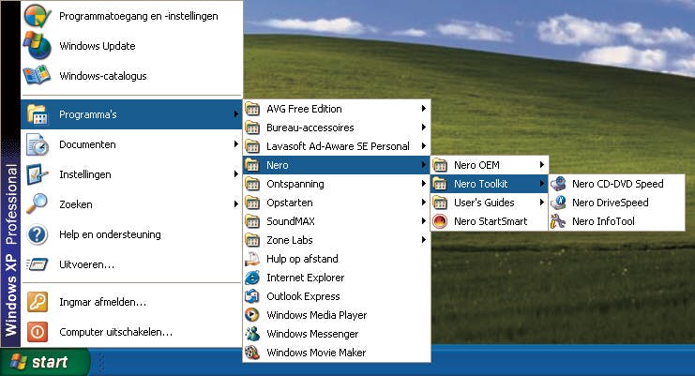Expand the AVG Free Edition submenu arrow
The image size is (695, 376).
(x=424, y=109)
